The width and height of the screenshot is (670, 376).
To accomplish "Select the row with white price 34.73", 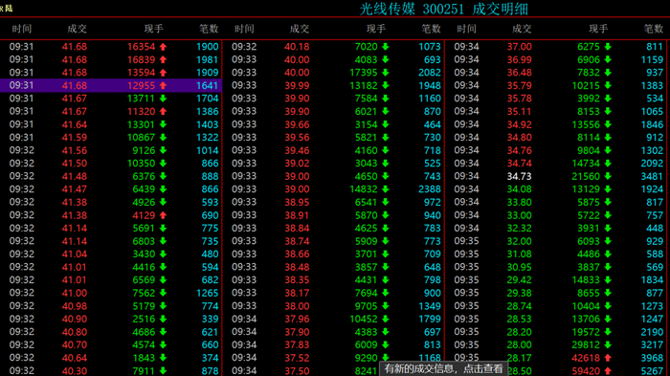I will pos(557,176).
